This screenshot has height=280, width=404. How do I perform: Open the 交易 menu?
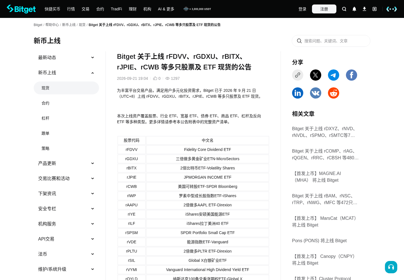[x=86, y=9]
